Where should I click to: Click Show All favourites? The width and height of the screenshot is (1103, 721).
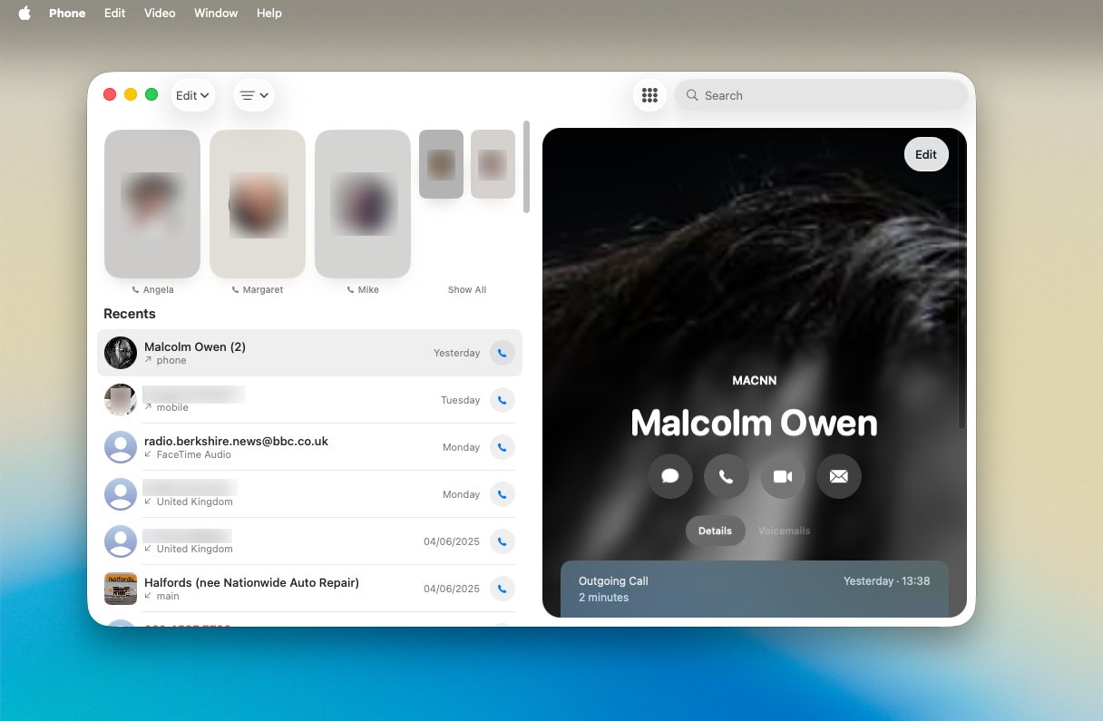pos(467,290)
